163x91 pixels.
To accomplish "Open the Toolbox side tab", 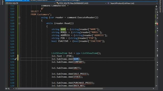I will [x=3, y=2].
